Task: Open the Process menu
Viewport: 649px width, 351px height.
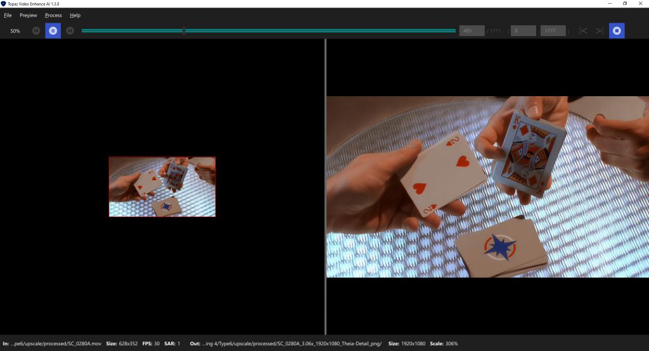Action: pos(53,15)
